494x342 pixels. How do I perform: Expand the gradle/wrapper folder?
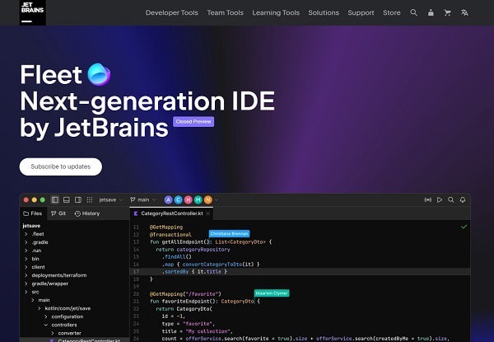(26, 283)
